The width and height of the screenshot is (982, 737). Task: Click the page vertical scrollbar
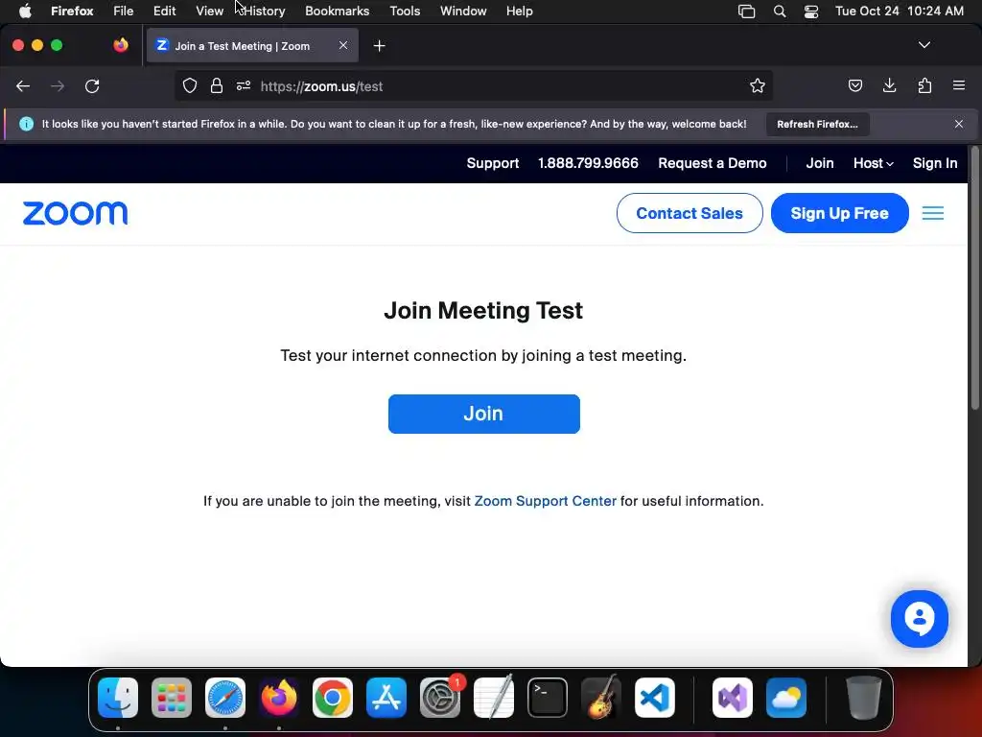[974, 279]
